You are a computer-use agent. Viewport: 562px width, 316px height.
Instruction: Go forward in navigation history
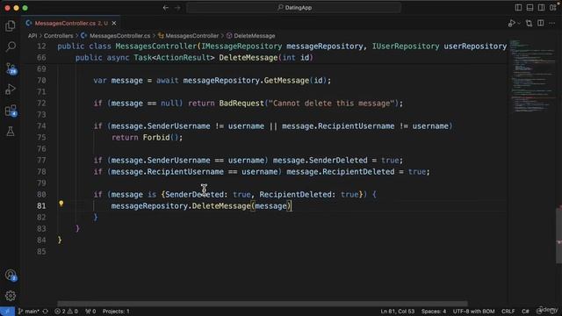click(x=177, y=8)
